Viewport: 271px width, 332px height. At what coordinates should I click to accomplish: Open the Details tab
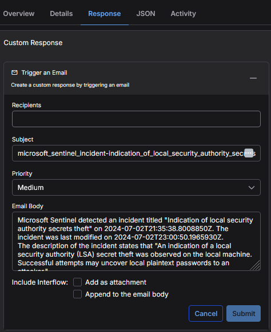(x=61, y=14)
